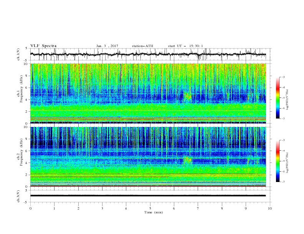Click the ch.2 spectrogram color bar
Image resolution: width=304 pixels, height=234 pixels.
pos(278,161)
